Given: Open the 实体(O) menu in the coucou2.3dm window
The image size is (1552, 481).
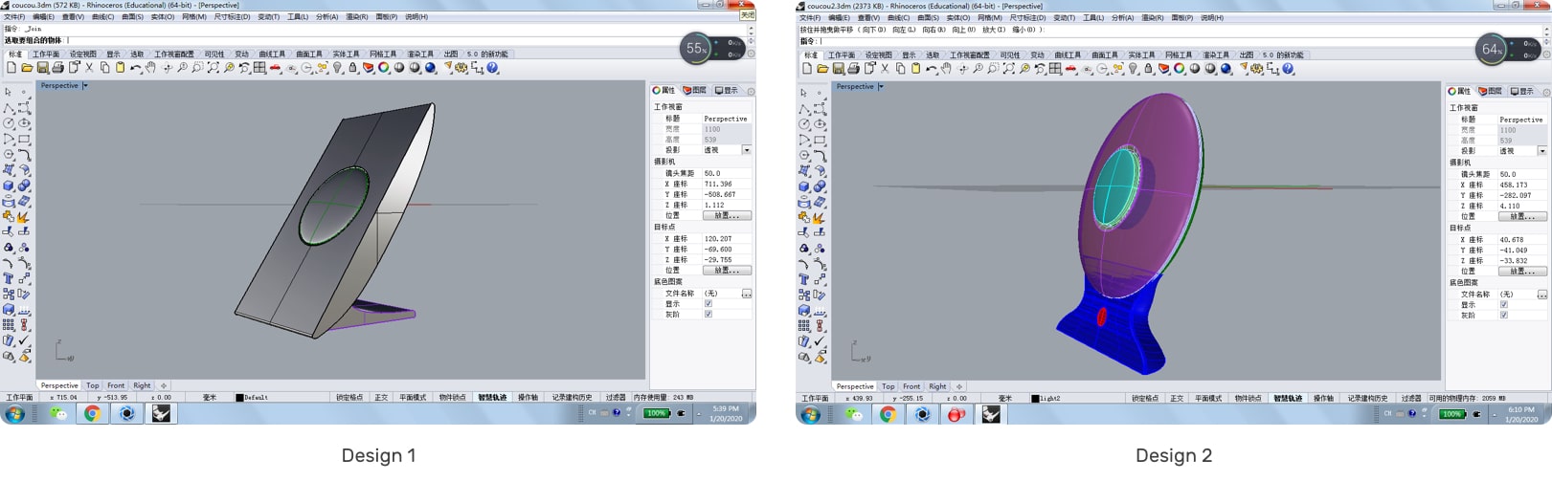Looking at the screenshot, I should (x=957, y=17).
